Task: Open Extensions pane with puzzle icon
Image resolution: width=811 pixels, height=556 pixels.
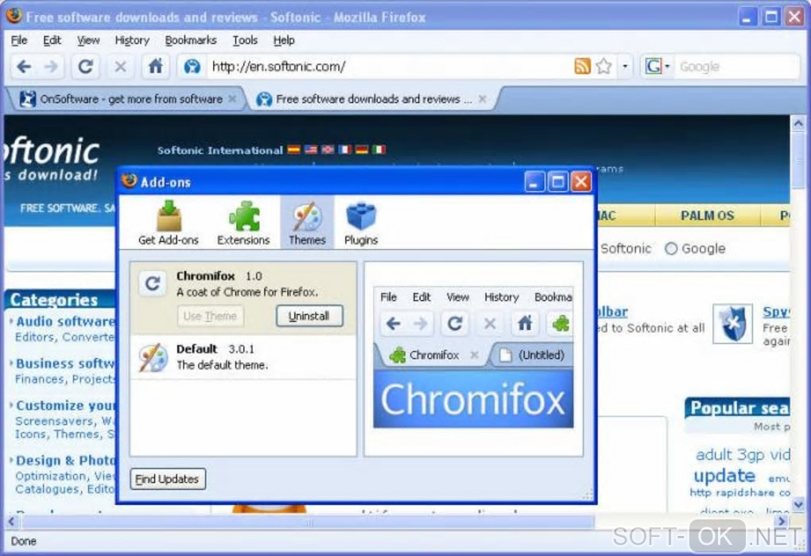Action: coord(243,223)
